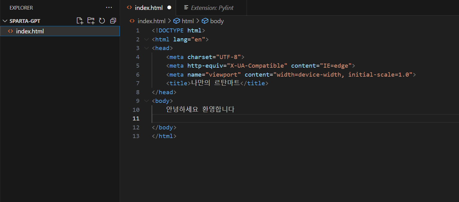
Task: Click the New Folder icon in Explorer
Action: click(x=91, y=21)
